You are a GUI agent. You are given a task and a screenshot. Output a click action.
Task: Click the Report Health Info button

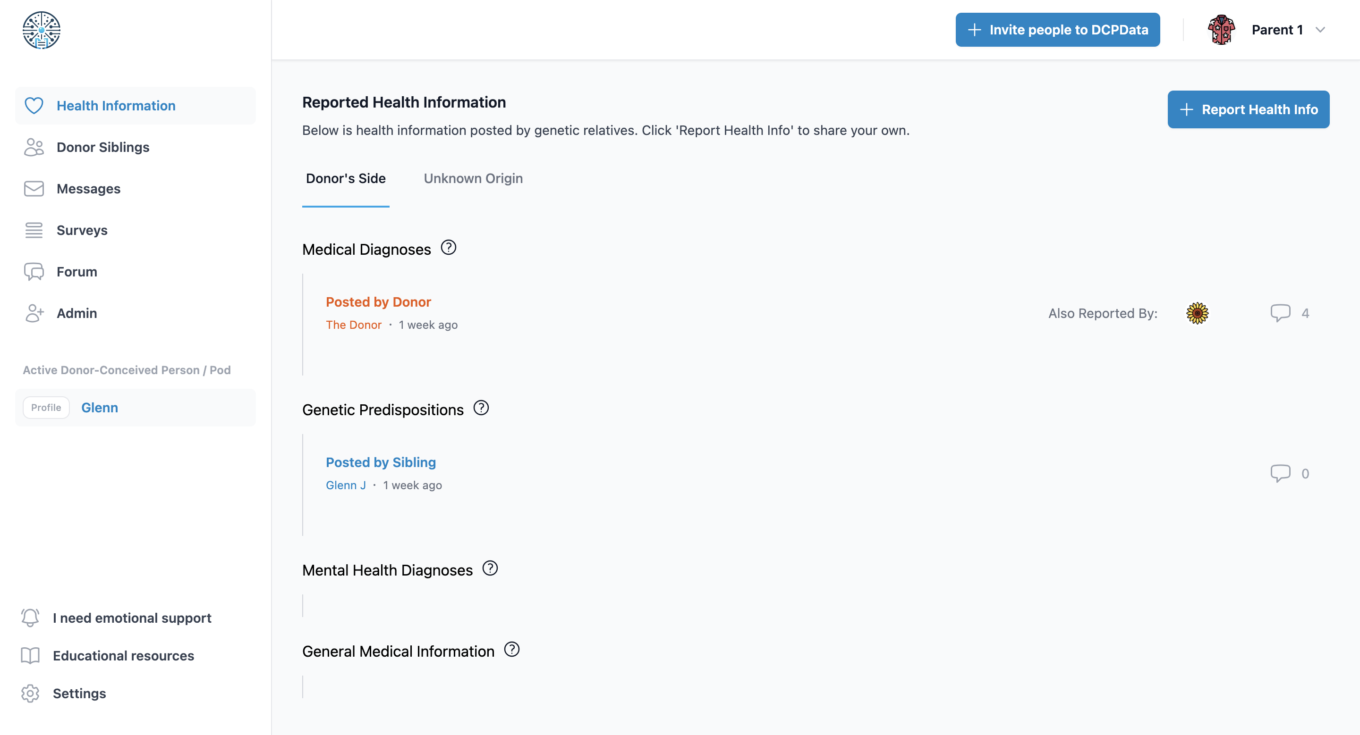(1249, 109)
